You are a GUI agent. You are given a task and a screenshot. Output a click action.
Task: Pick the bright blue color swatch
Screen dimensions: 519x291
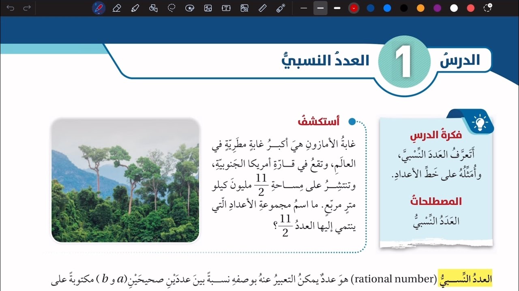click(387, 8)
